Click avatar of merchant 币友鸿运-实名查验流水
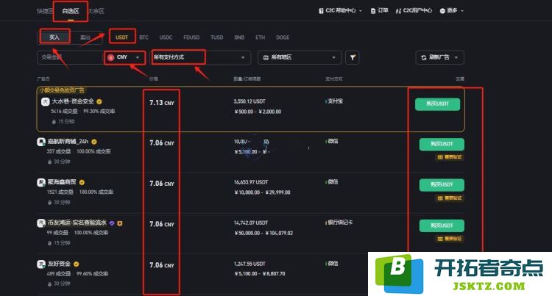The width and height of the screenshot is (552, 296). tap(41, 223)
